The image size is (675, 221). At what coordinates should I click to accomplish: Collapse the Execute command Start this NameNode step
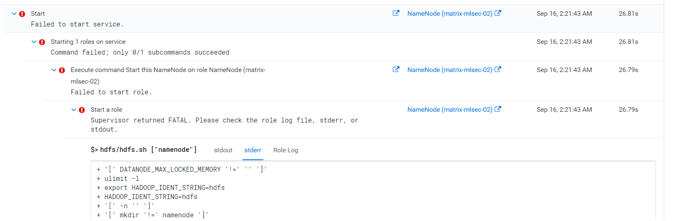pyautogui.click(x=54, y=70)
